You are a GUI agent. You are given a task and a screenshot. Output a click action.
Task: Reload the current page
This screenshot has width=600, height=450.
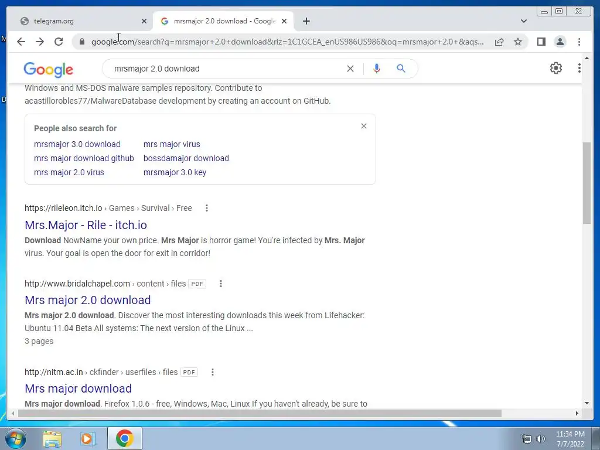(x=59, y=42)
